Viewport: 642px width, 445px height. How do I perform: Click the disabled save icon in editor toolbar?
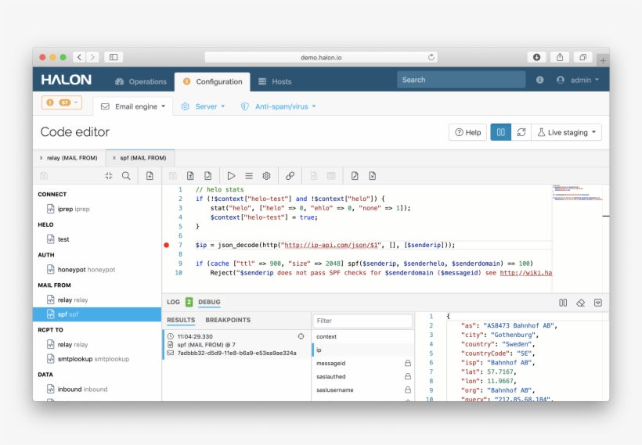[x=173, y=176]
